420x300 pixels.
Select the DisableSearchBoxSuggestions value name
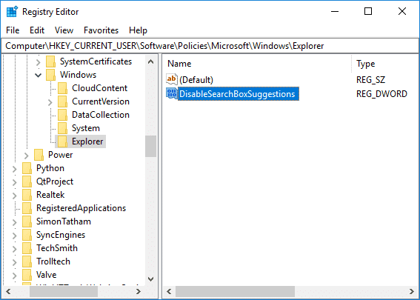[x=238, y=94]
